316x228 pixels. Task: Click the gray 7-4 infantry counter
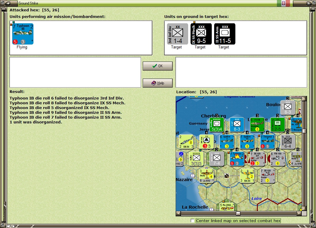[x=217, y=159]
